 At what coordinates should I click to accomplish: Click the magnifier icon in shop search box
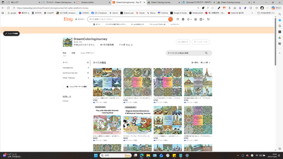206,53
